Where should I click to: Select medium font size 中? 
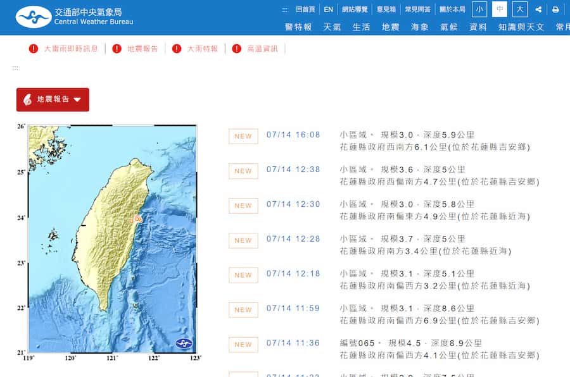pos(500,9)
